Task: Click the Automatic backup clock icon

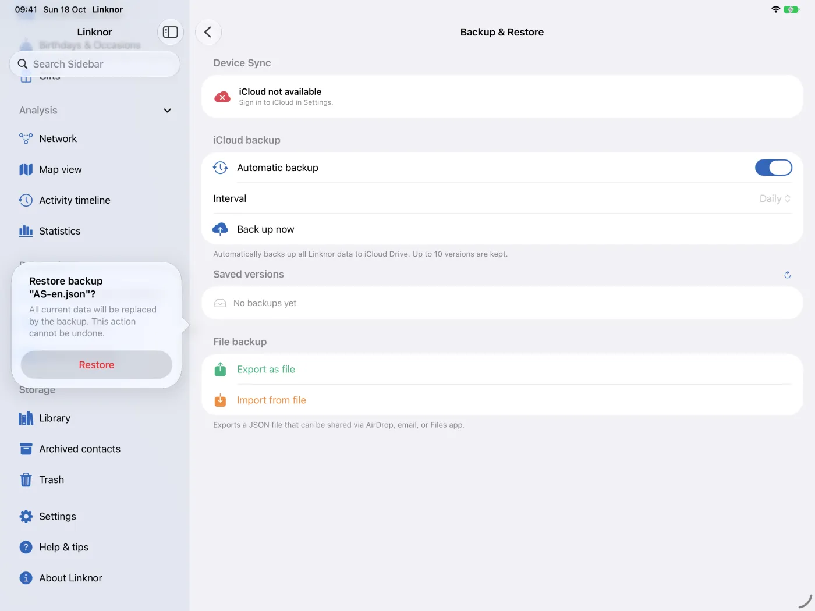Action: click(220, 168)
